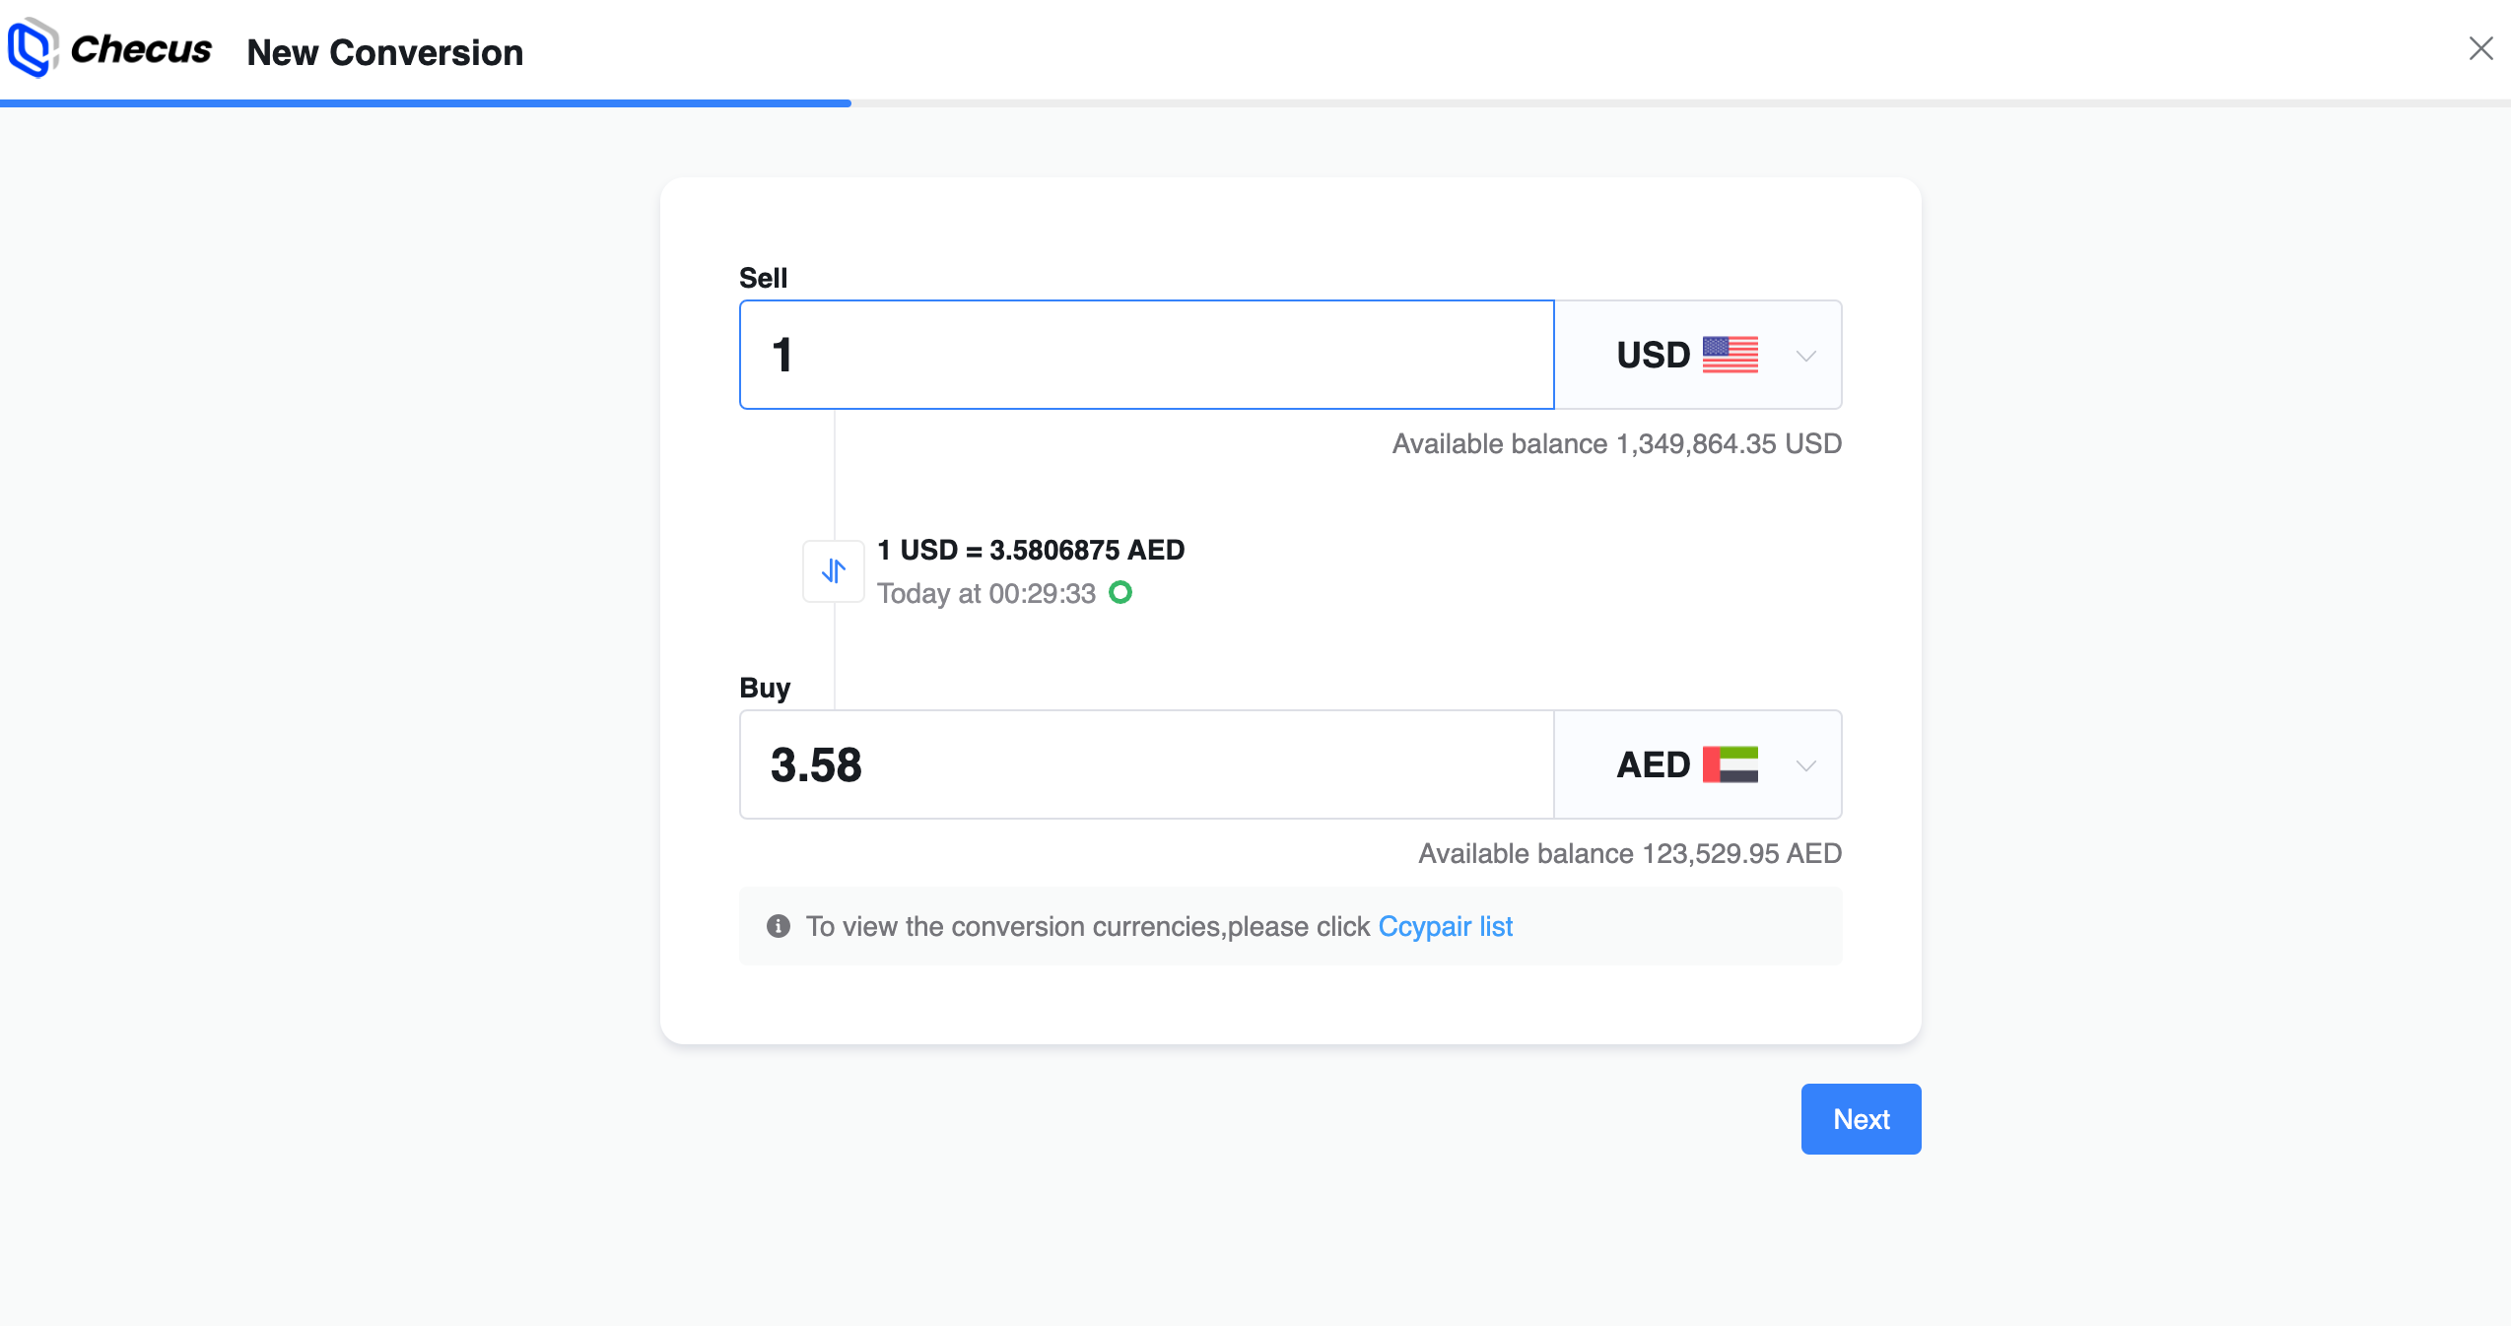Image resolution: width=2511 pixels, height=1326 pixels.
Task: Focus the Sell amount input field
Action: 1146,355
